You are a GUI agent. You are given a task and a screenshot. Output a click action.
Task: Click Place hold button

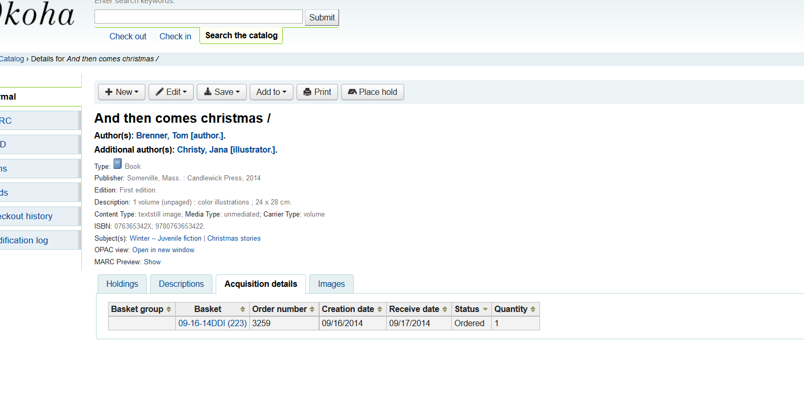click(372, 92)
